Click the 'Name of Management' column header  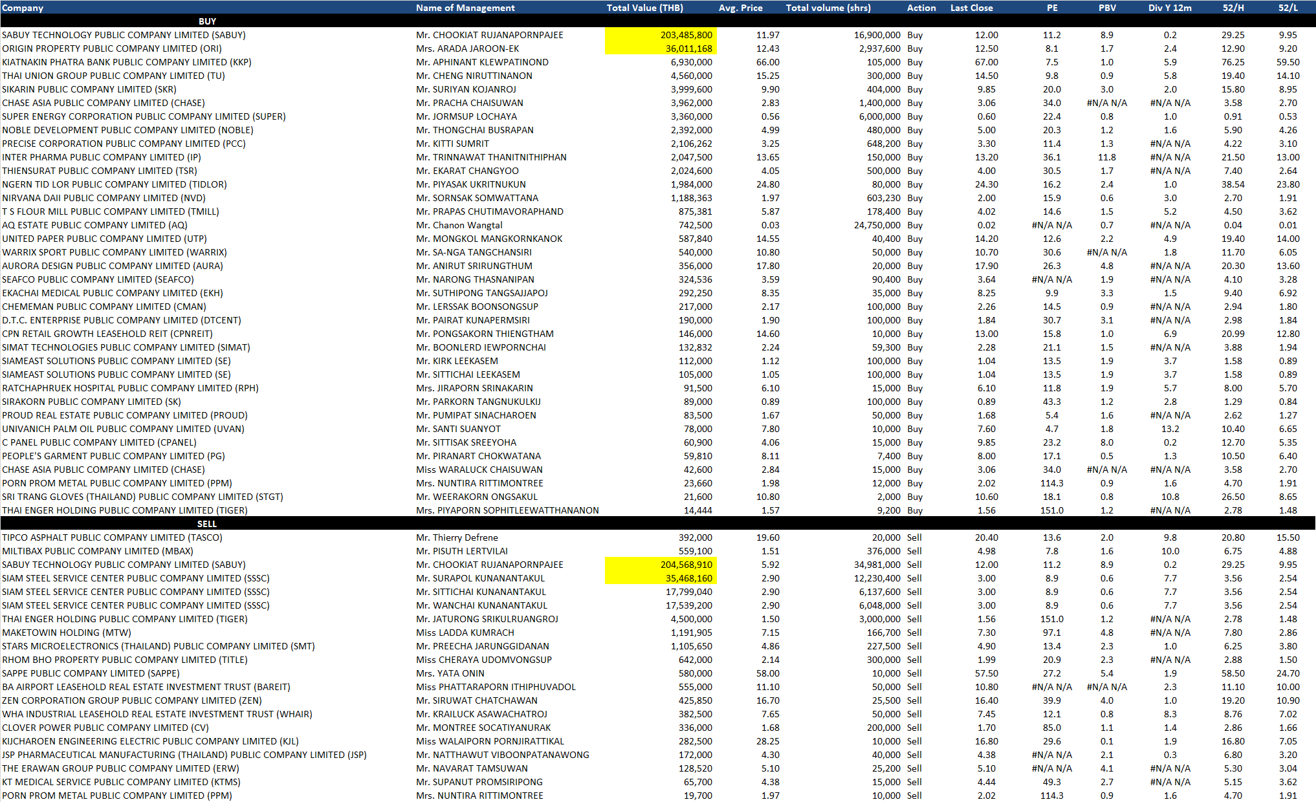465,8
